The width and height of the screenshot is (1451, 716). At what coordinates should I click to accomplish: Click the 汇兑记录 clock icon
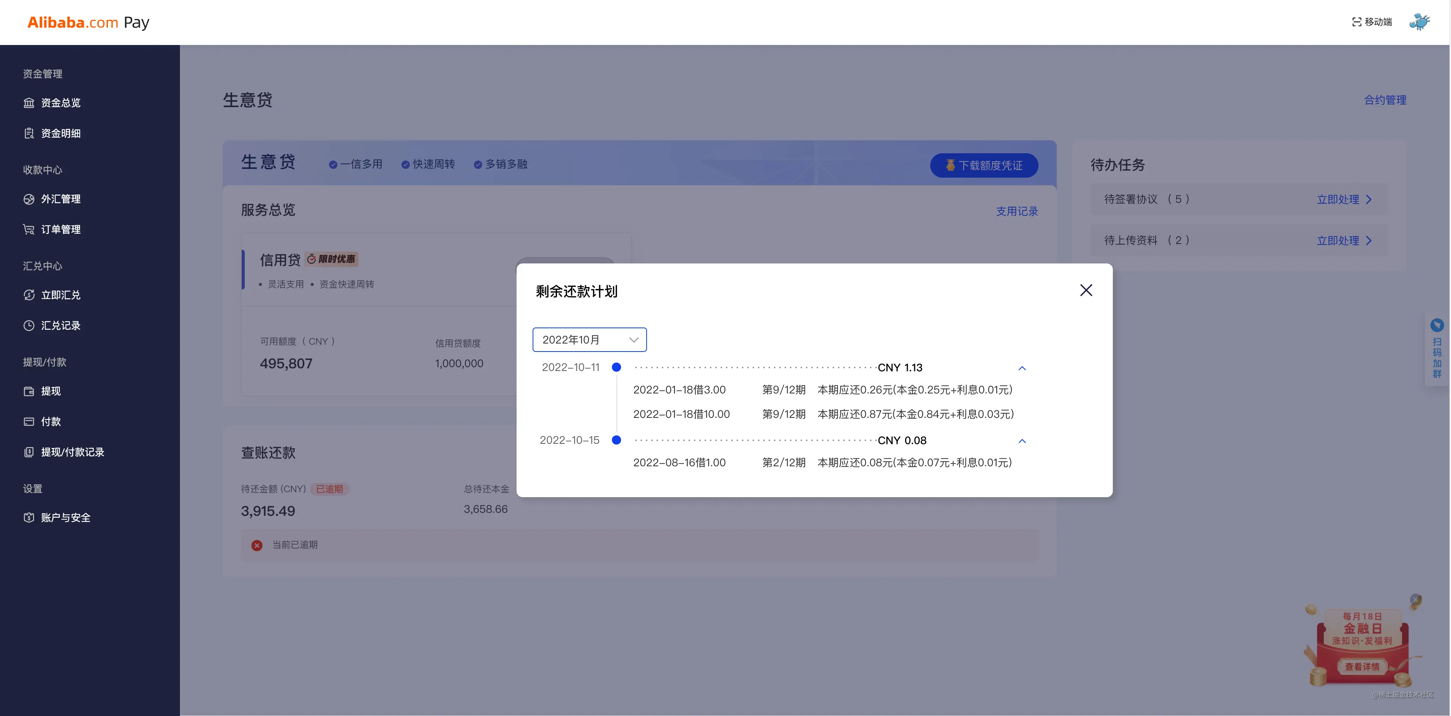[29, 325]
